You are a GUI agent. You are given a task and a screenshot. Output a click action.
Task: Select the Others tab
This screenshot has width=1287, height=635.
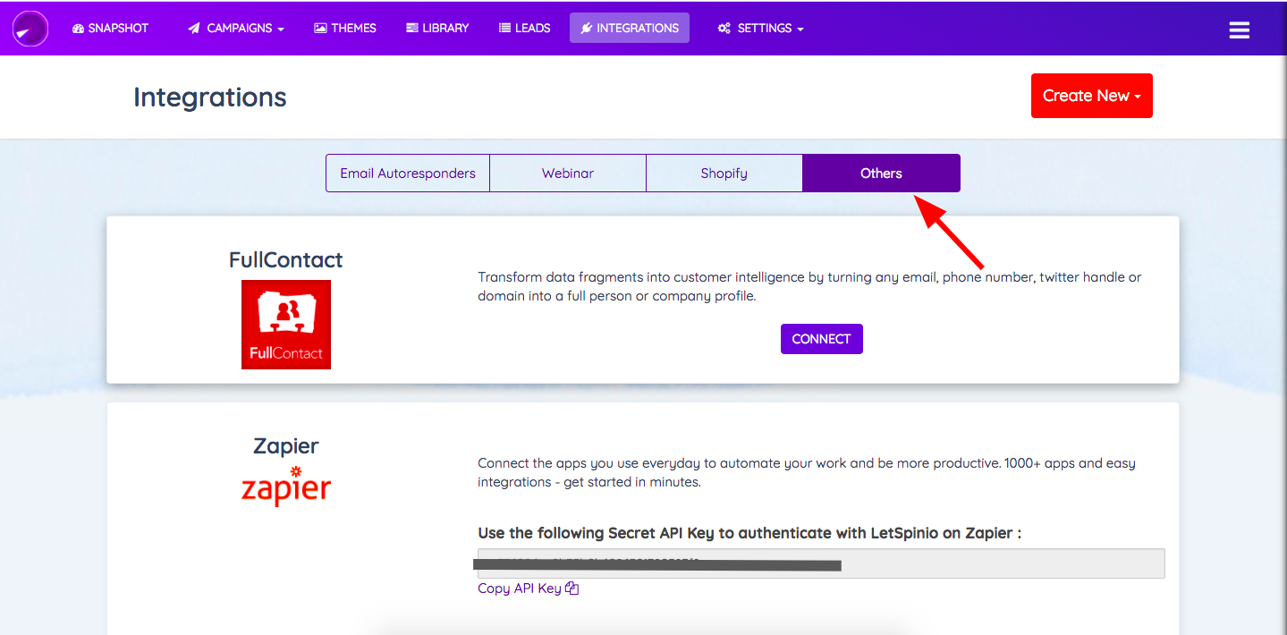[x=881, y=174]
